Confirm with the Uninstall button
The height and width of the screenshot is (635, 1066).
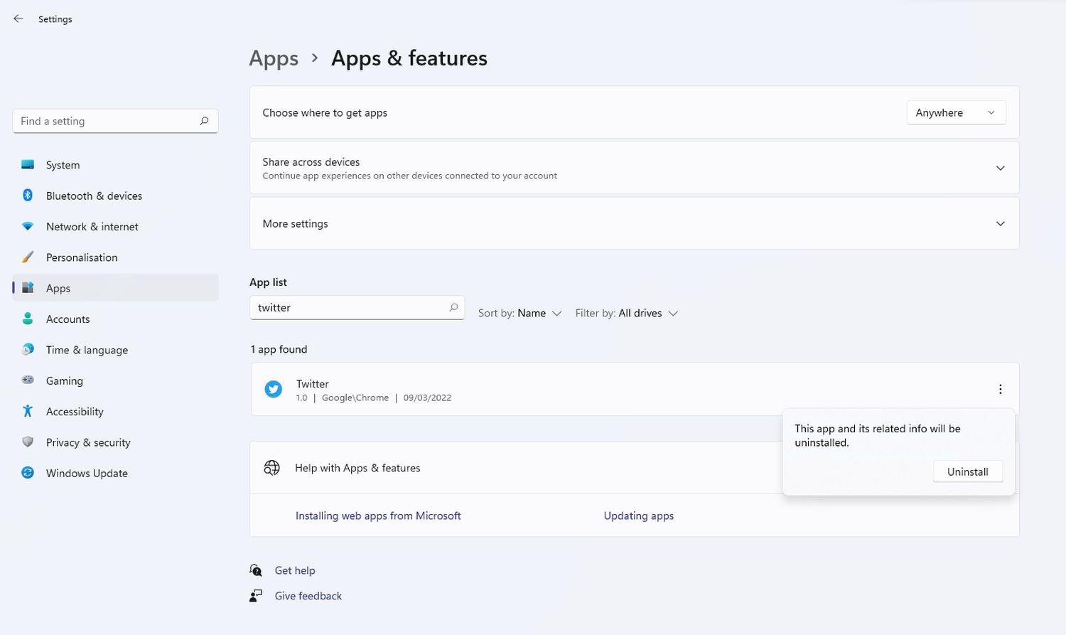967,471
